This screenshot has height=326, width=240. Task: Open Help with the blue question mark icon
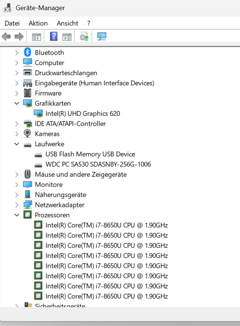[x=54, y=36]
